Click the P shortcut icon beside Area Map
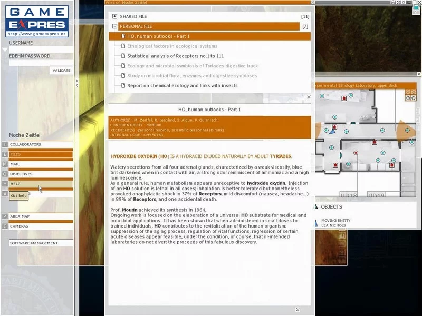The image size is (422, 316). click(x=5, y=216)
